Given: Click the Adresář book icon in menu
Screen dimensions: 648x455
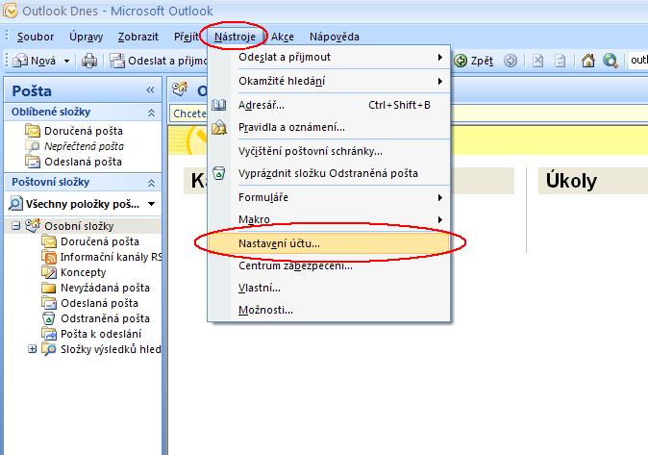Looking at the screenshot, I should pos(218,105).
